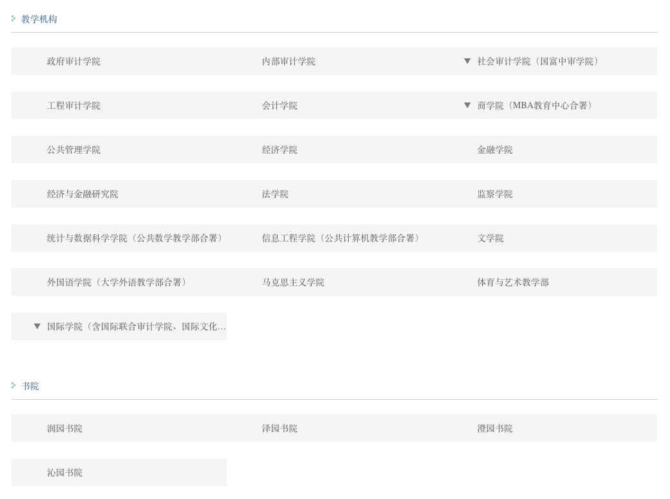Select 经济学院 entry

(x=280, y=150)
